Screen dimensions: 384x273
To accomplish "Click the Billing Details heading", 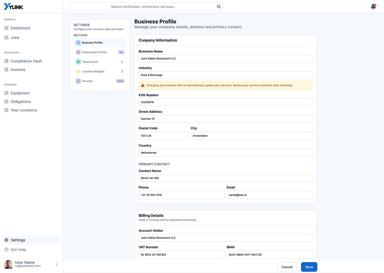I will (x=151, y=216).
